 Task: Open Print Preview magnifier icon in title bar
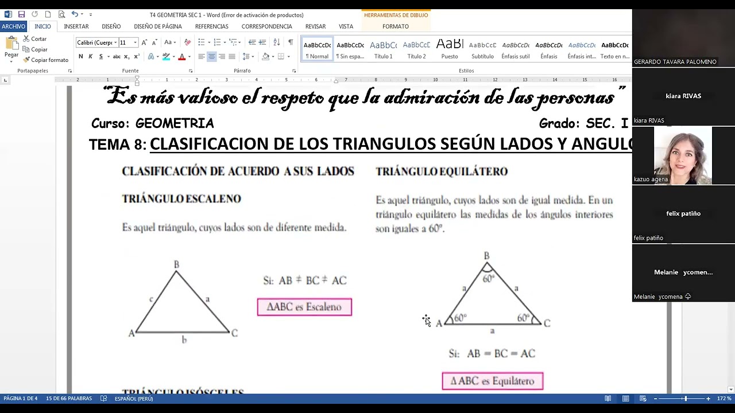pyautogui.click(x=61, y=14)
